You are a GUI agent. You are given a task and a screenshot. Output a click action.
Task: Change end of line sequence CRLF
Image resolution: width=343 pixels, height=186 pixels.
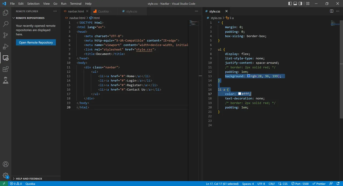click(x=271, y=184)
